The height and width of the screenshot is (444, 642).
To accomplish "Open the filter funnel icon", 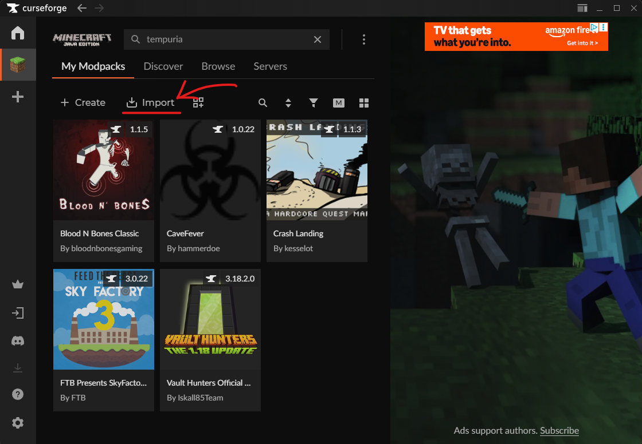I will pos(313,102).
